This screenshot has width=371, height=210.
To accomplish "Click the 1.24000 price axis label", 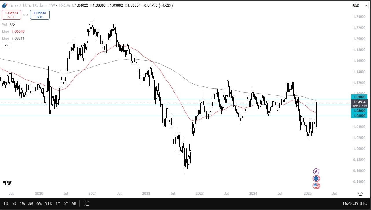I will [x=359, y=16].
